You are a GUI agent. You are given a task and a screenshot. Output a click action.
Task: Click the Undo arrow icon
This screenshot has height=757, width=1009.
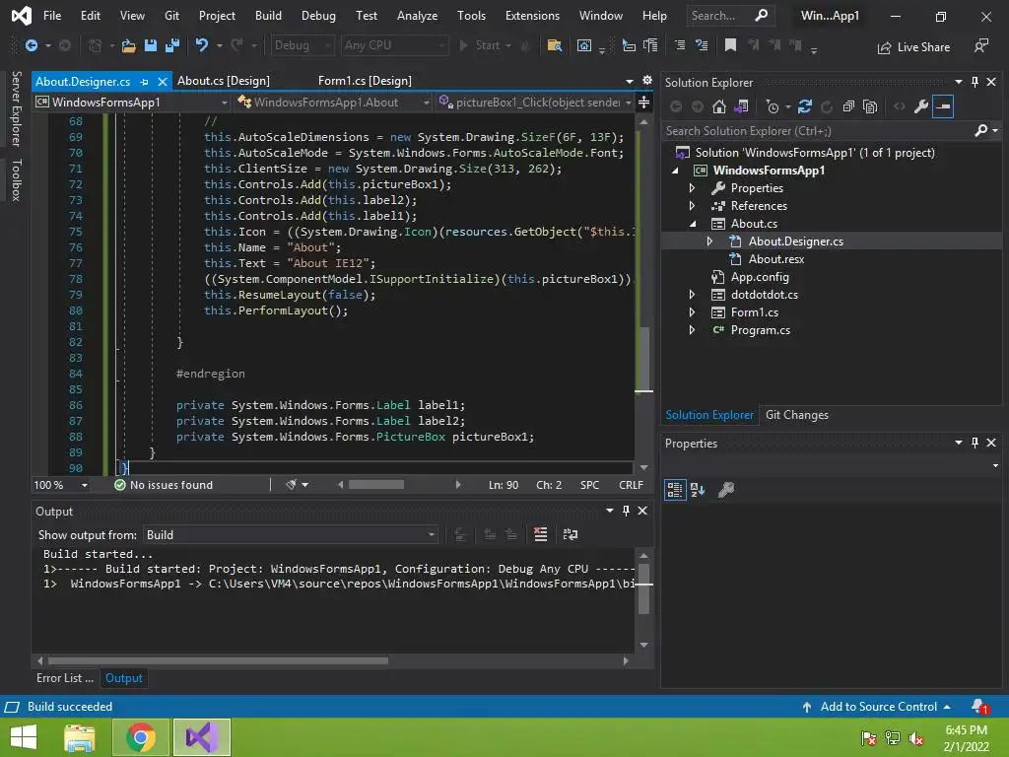202,45
